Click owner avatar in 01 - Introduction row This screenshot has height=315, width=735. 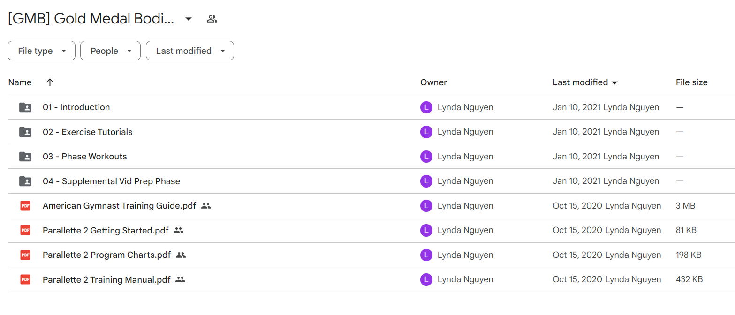[x=426, y=107]
